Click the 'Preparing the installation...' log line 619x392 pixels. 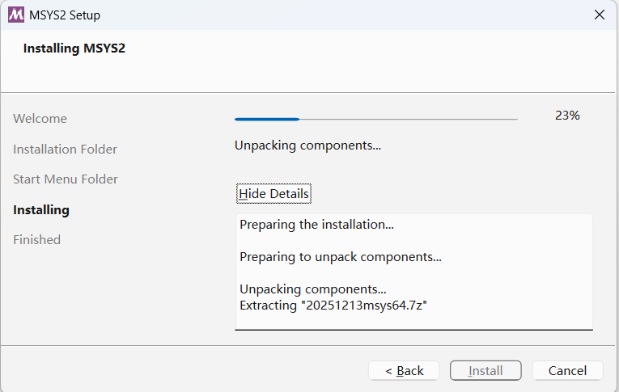pyautogui.click(x=317, y=225)
